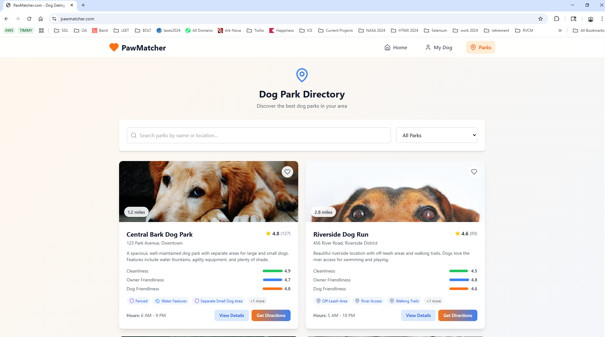Open the My Dog nav tab
Screen dimensions: 605x337
[x=439, y=47]
